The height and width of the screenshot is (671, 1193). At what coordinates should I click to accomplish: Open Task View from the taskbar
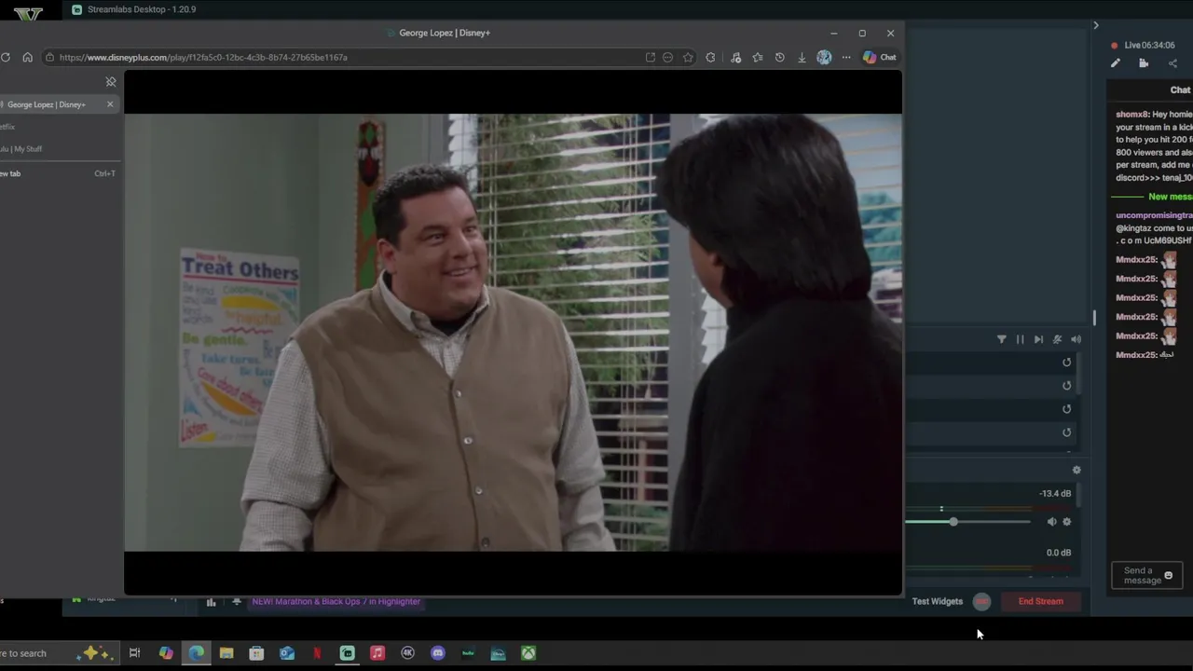[x=134, y=653]
